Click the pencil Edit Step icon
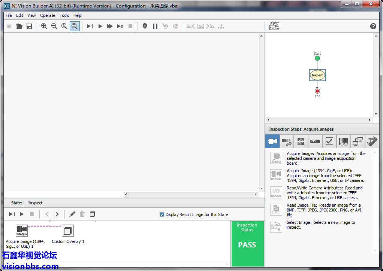 pyautogui.click(x=72, y=214)
